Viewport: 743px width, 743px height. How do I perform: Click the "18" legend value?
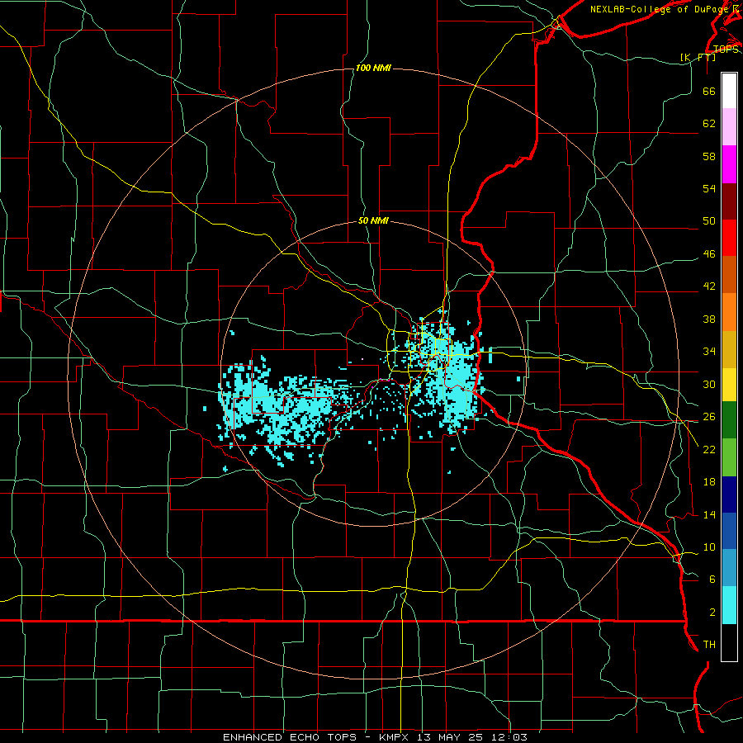[x=709, y=482]
